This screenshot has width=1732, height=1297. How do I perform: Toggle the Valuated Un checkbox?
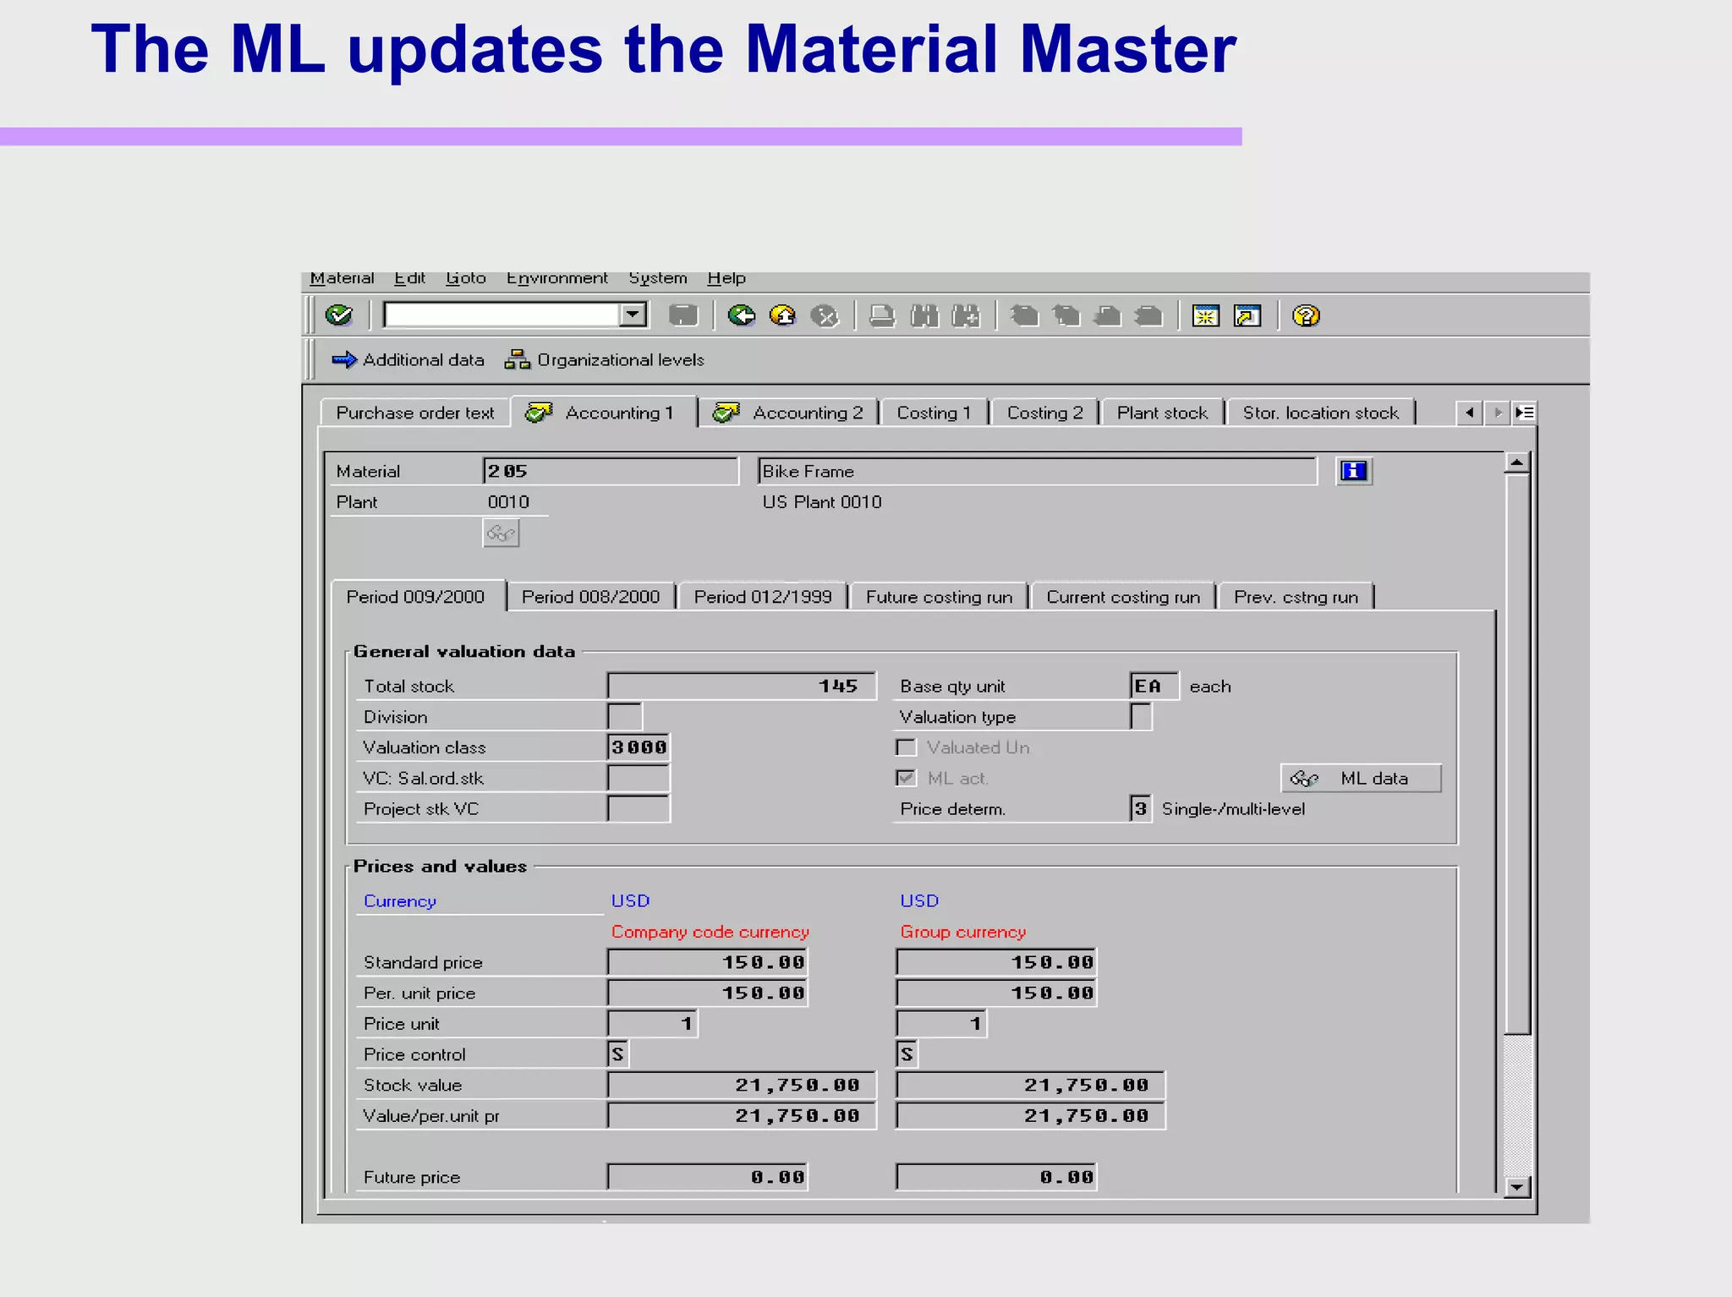point(906,747)
